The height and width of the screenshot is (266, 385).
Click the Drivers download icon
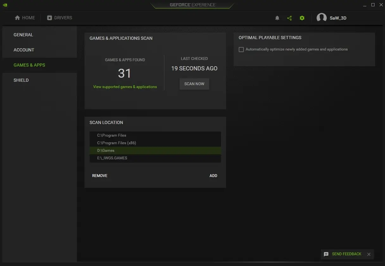[49, 18]
